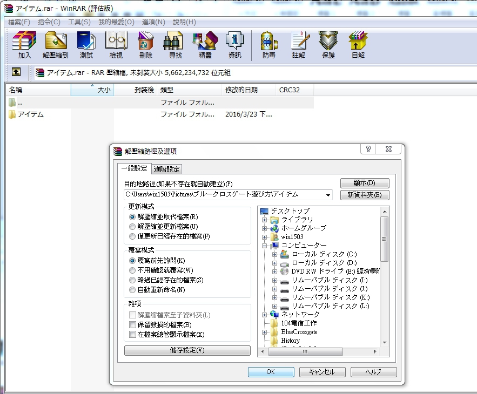Open the 說明(H) menu
The image size is (477, 394).
[x=184, y=22]
